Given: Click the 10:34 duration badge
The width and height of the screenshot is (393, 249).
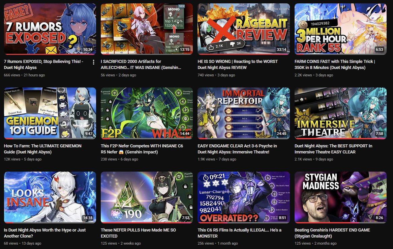Looking at the screenshot, I should (x=88, y=49).
